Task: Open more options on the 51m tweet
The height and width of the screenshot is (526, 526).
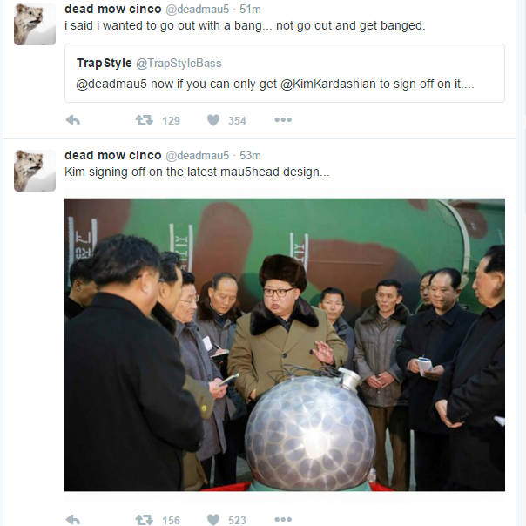Action: [283, 120]
